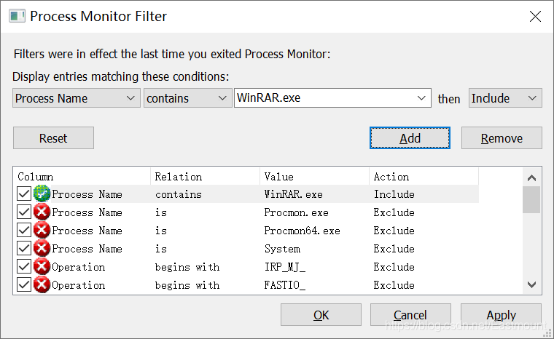Open the Include action dropdown
554x339 pixels.
click(x=504, y=98)
